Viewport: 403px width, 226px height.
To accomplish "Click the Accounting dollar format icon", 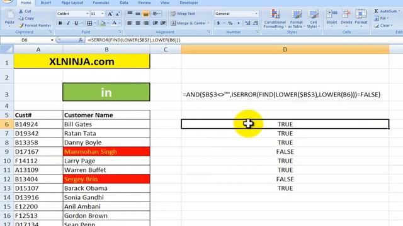I will coord(219,23).
